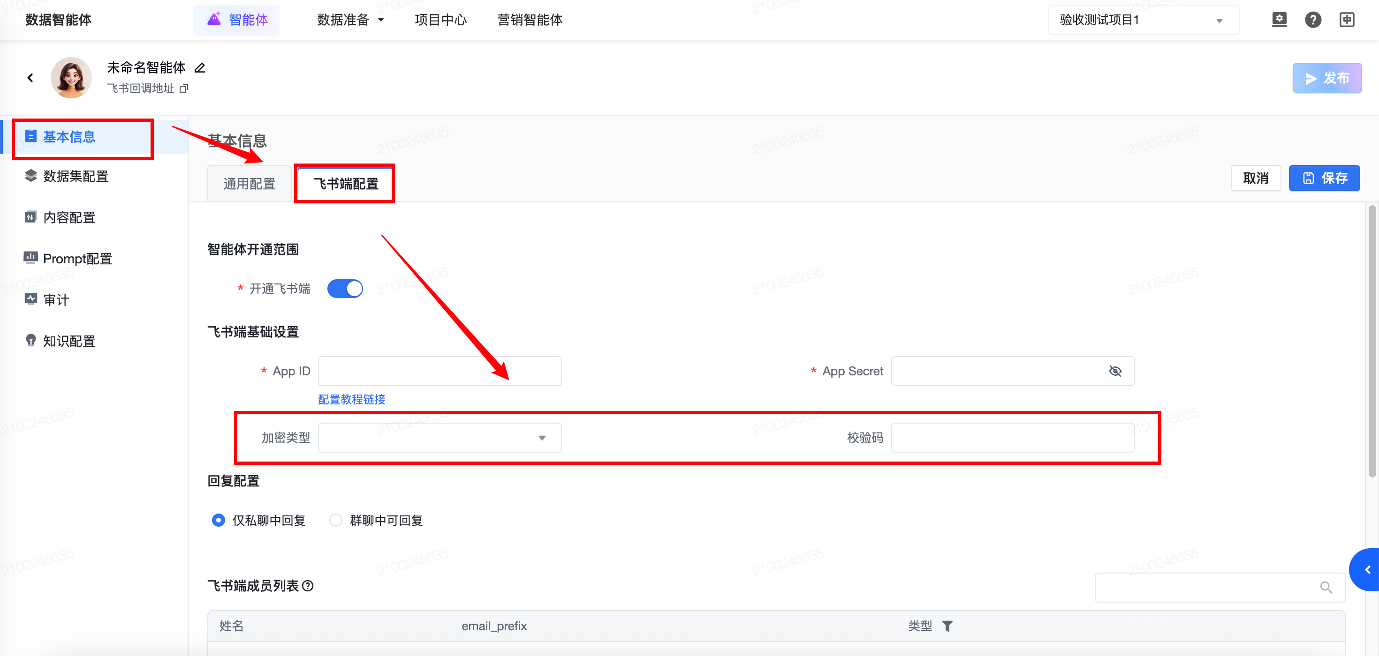The width and height of the screenshot is (1379, 656).
Task: Click the search magnifier in member list
Action: click(x=1326, y=588)
